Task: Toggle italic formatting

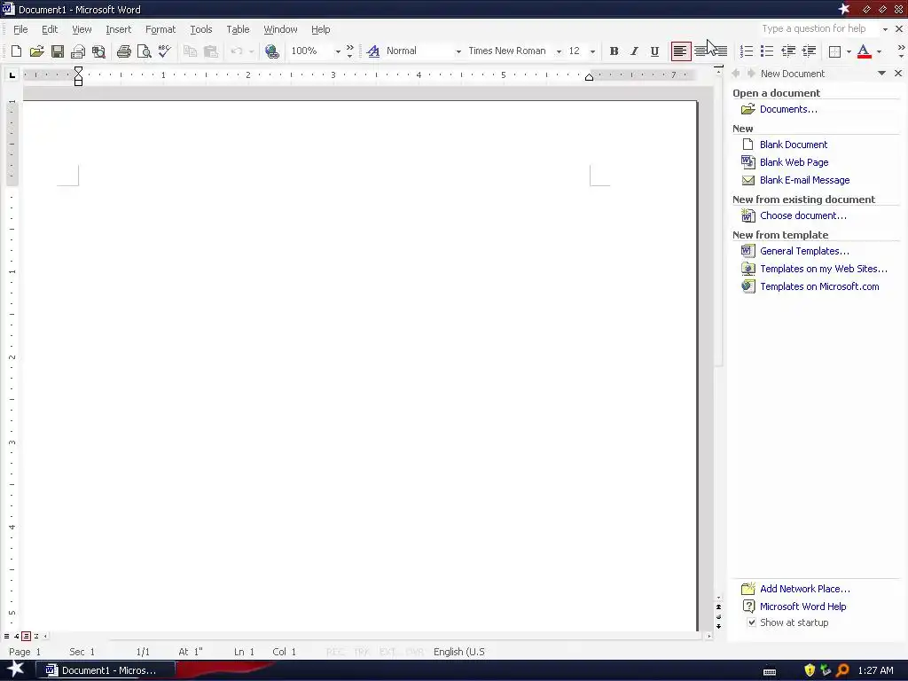Action: click(x=634, y=51)
